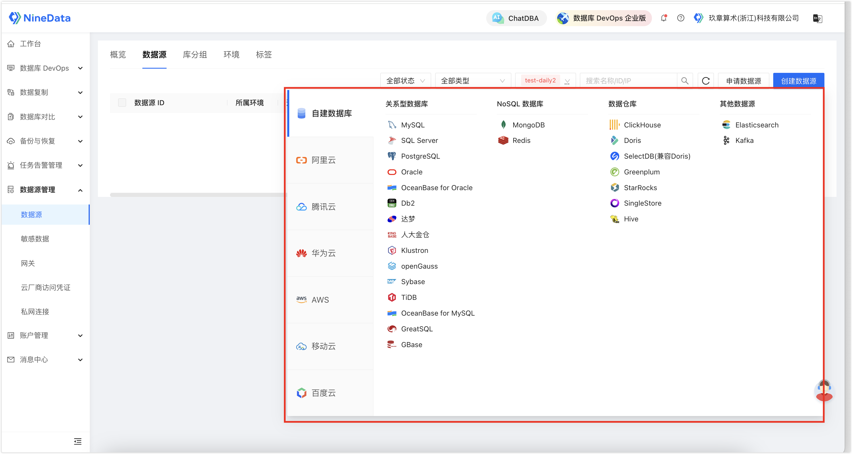Select the MongoDB leaf icon
Viewport: 852px width, 454px height.
503,125
